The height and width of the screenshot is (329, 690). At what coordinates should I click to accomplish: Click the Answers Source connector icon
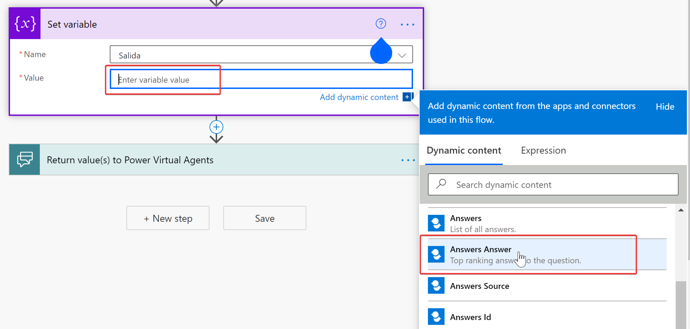point(436,286)
